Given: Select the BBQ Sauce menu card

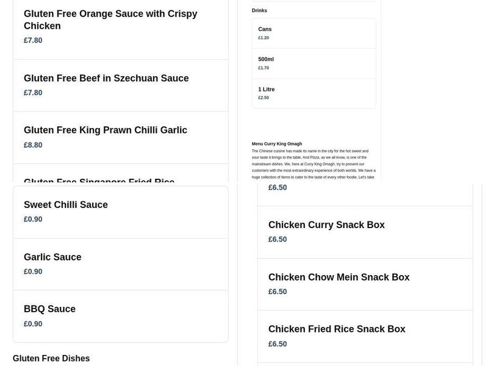Looking at the screenshot, I should tap(120, 316).
